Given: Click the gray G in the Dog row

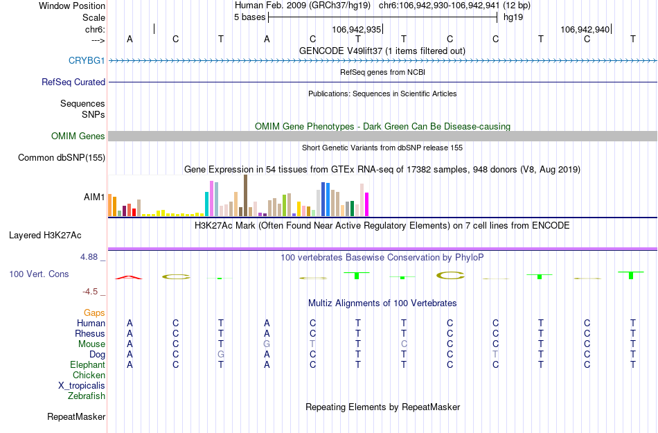Looking at the screenshot, I should (x=221, y=355).
